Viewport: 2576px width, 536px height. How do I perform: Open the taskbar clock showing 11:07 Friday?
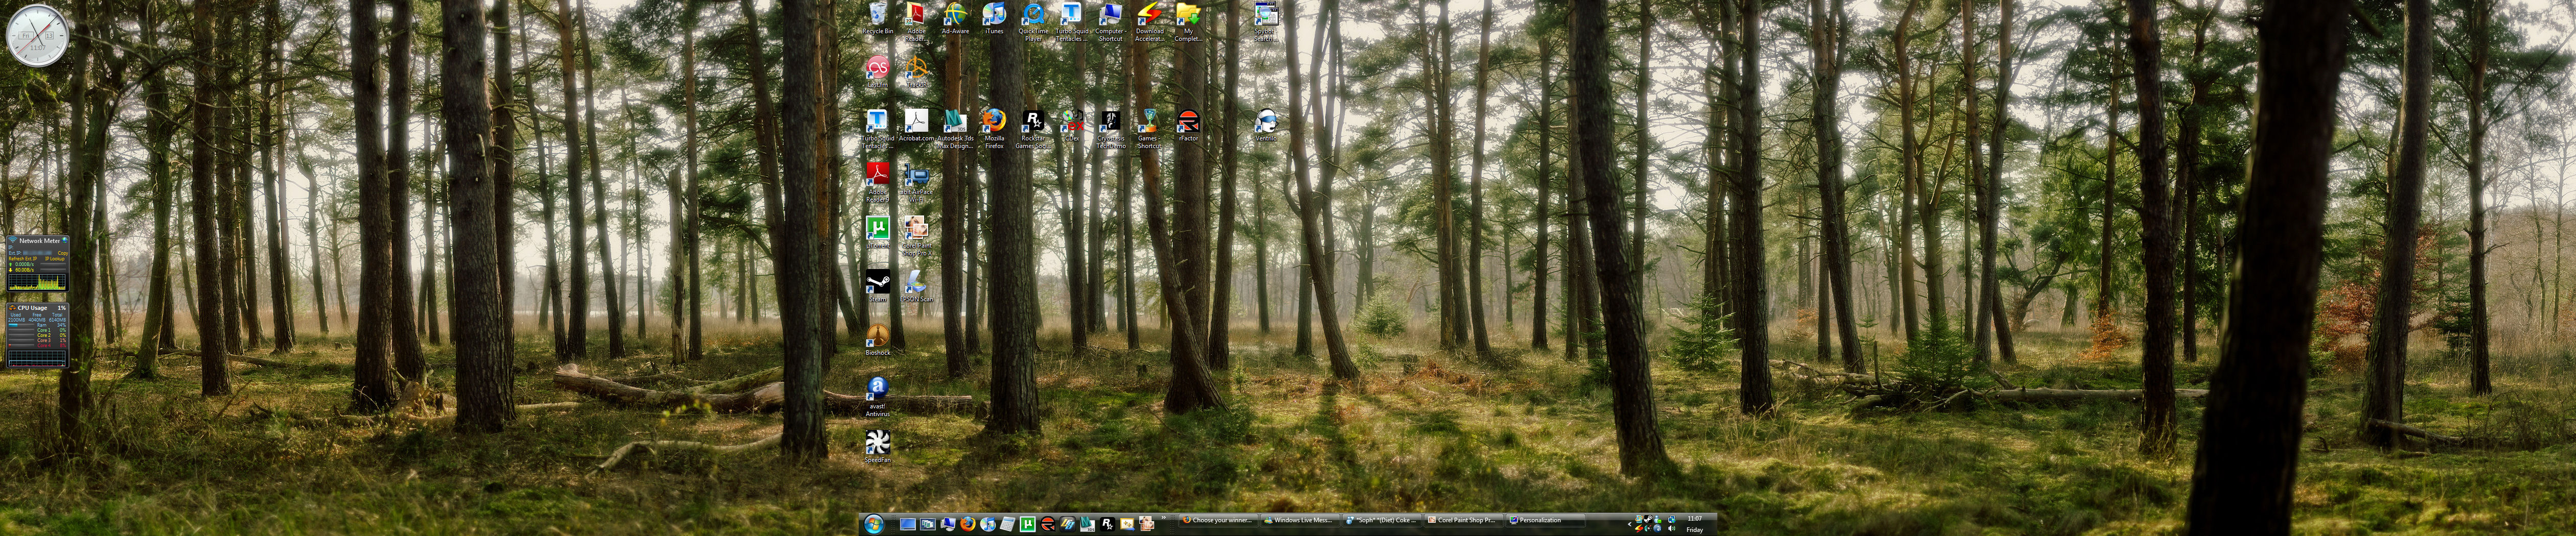coord(1694,524)
